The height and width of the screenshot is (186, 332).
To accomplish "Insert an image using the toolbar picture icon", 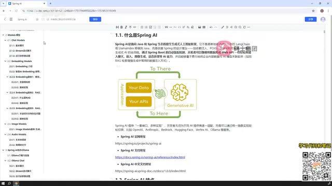I will pos(199,27).
